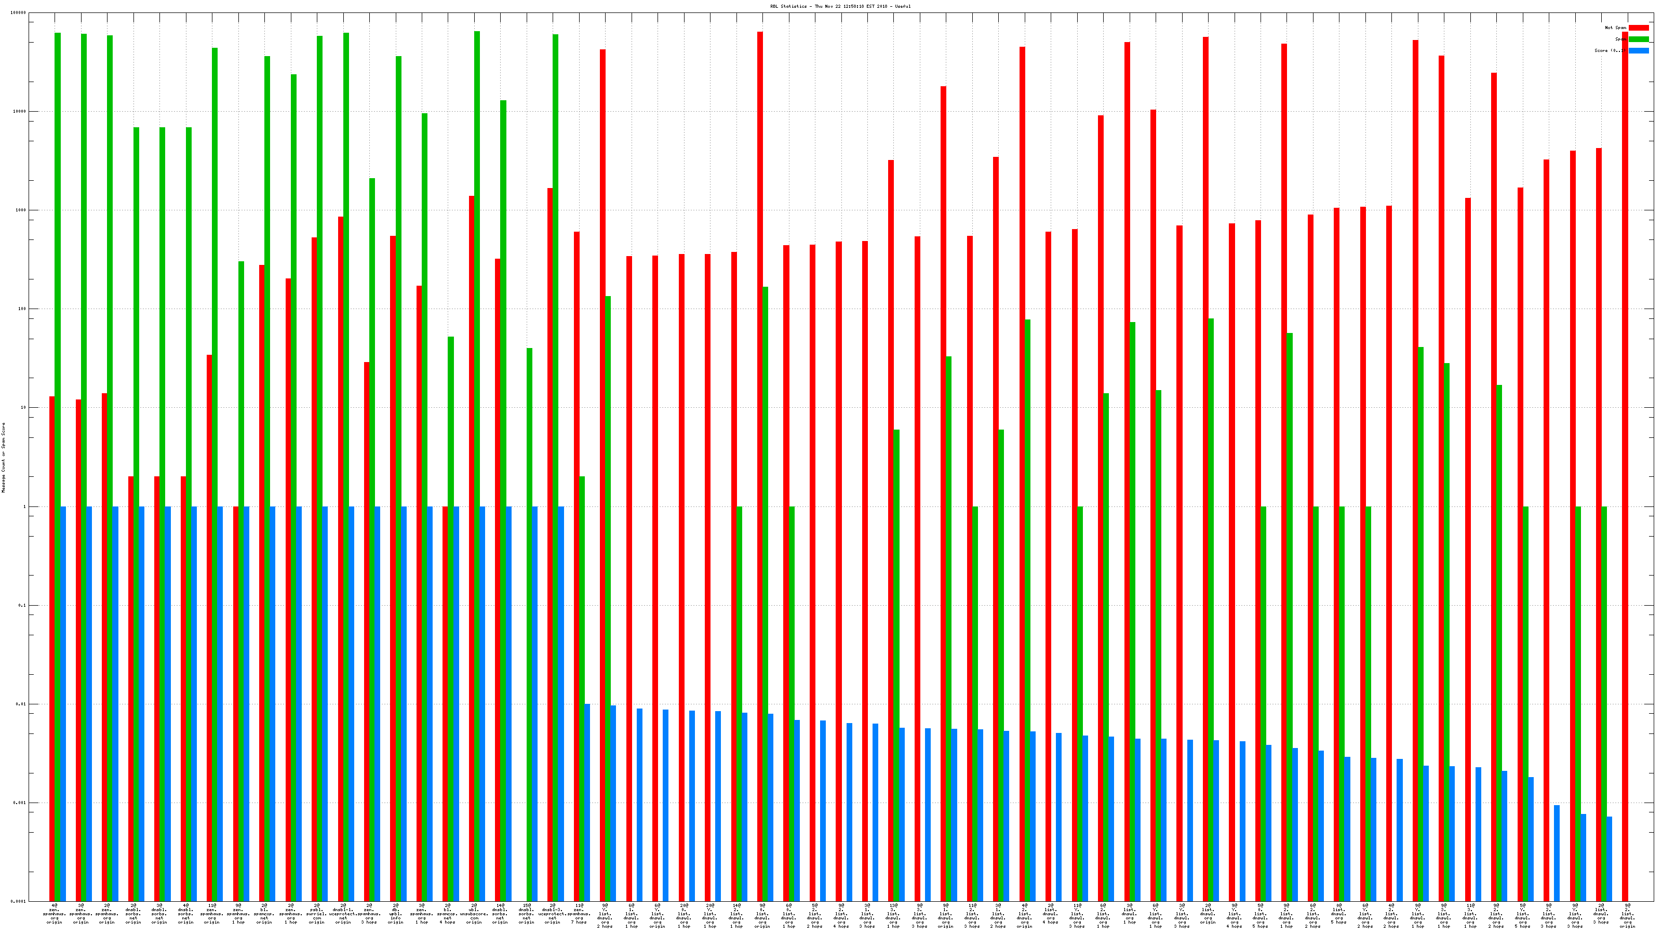Screen dimensions: 1662x935
Task: Click the dnsbl-3.uceprotect.net origin axis label
Action: (552, 914)
